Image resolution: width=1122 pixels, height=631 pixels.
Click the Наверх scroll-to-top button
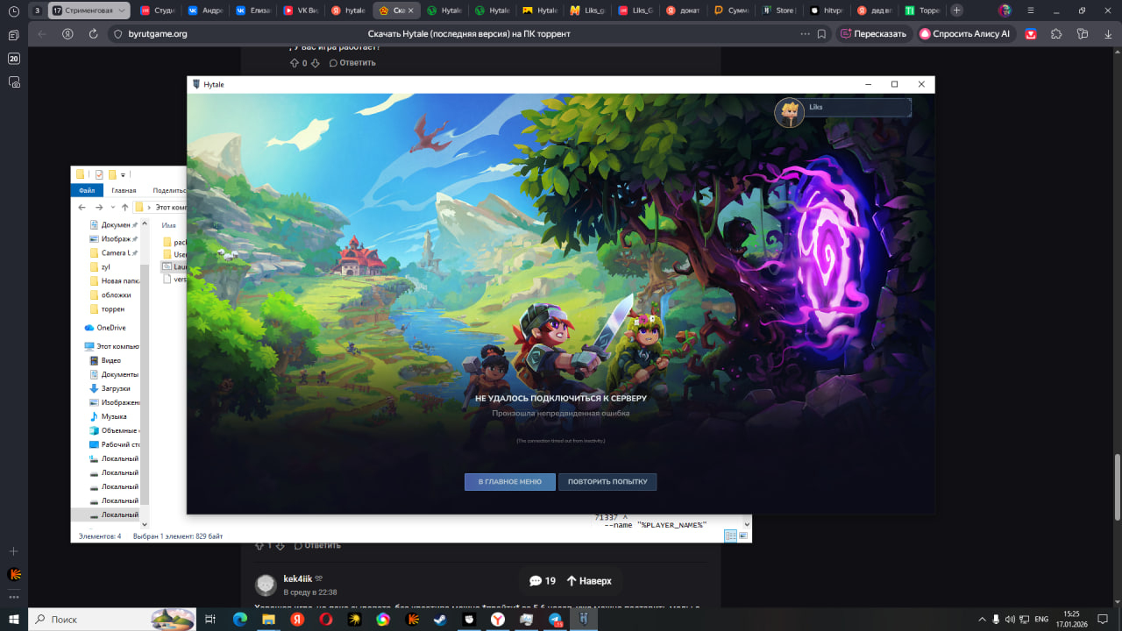[589, 581]
